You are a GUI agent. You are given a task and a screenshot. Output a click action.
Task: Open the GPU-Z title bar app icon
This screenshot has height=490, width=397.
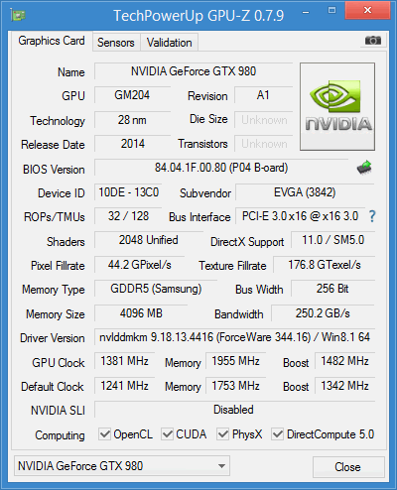click(x=18, y=15)
